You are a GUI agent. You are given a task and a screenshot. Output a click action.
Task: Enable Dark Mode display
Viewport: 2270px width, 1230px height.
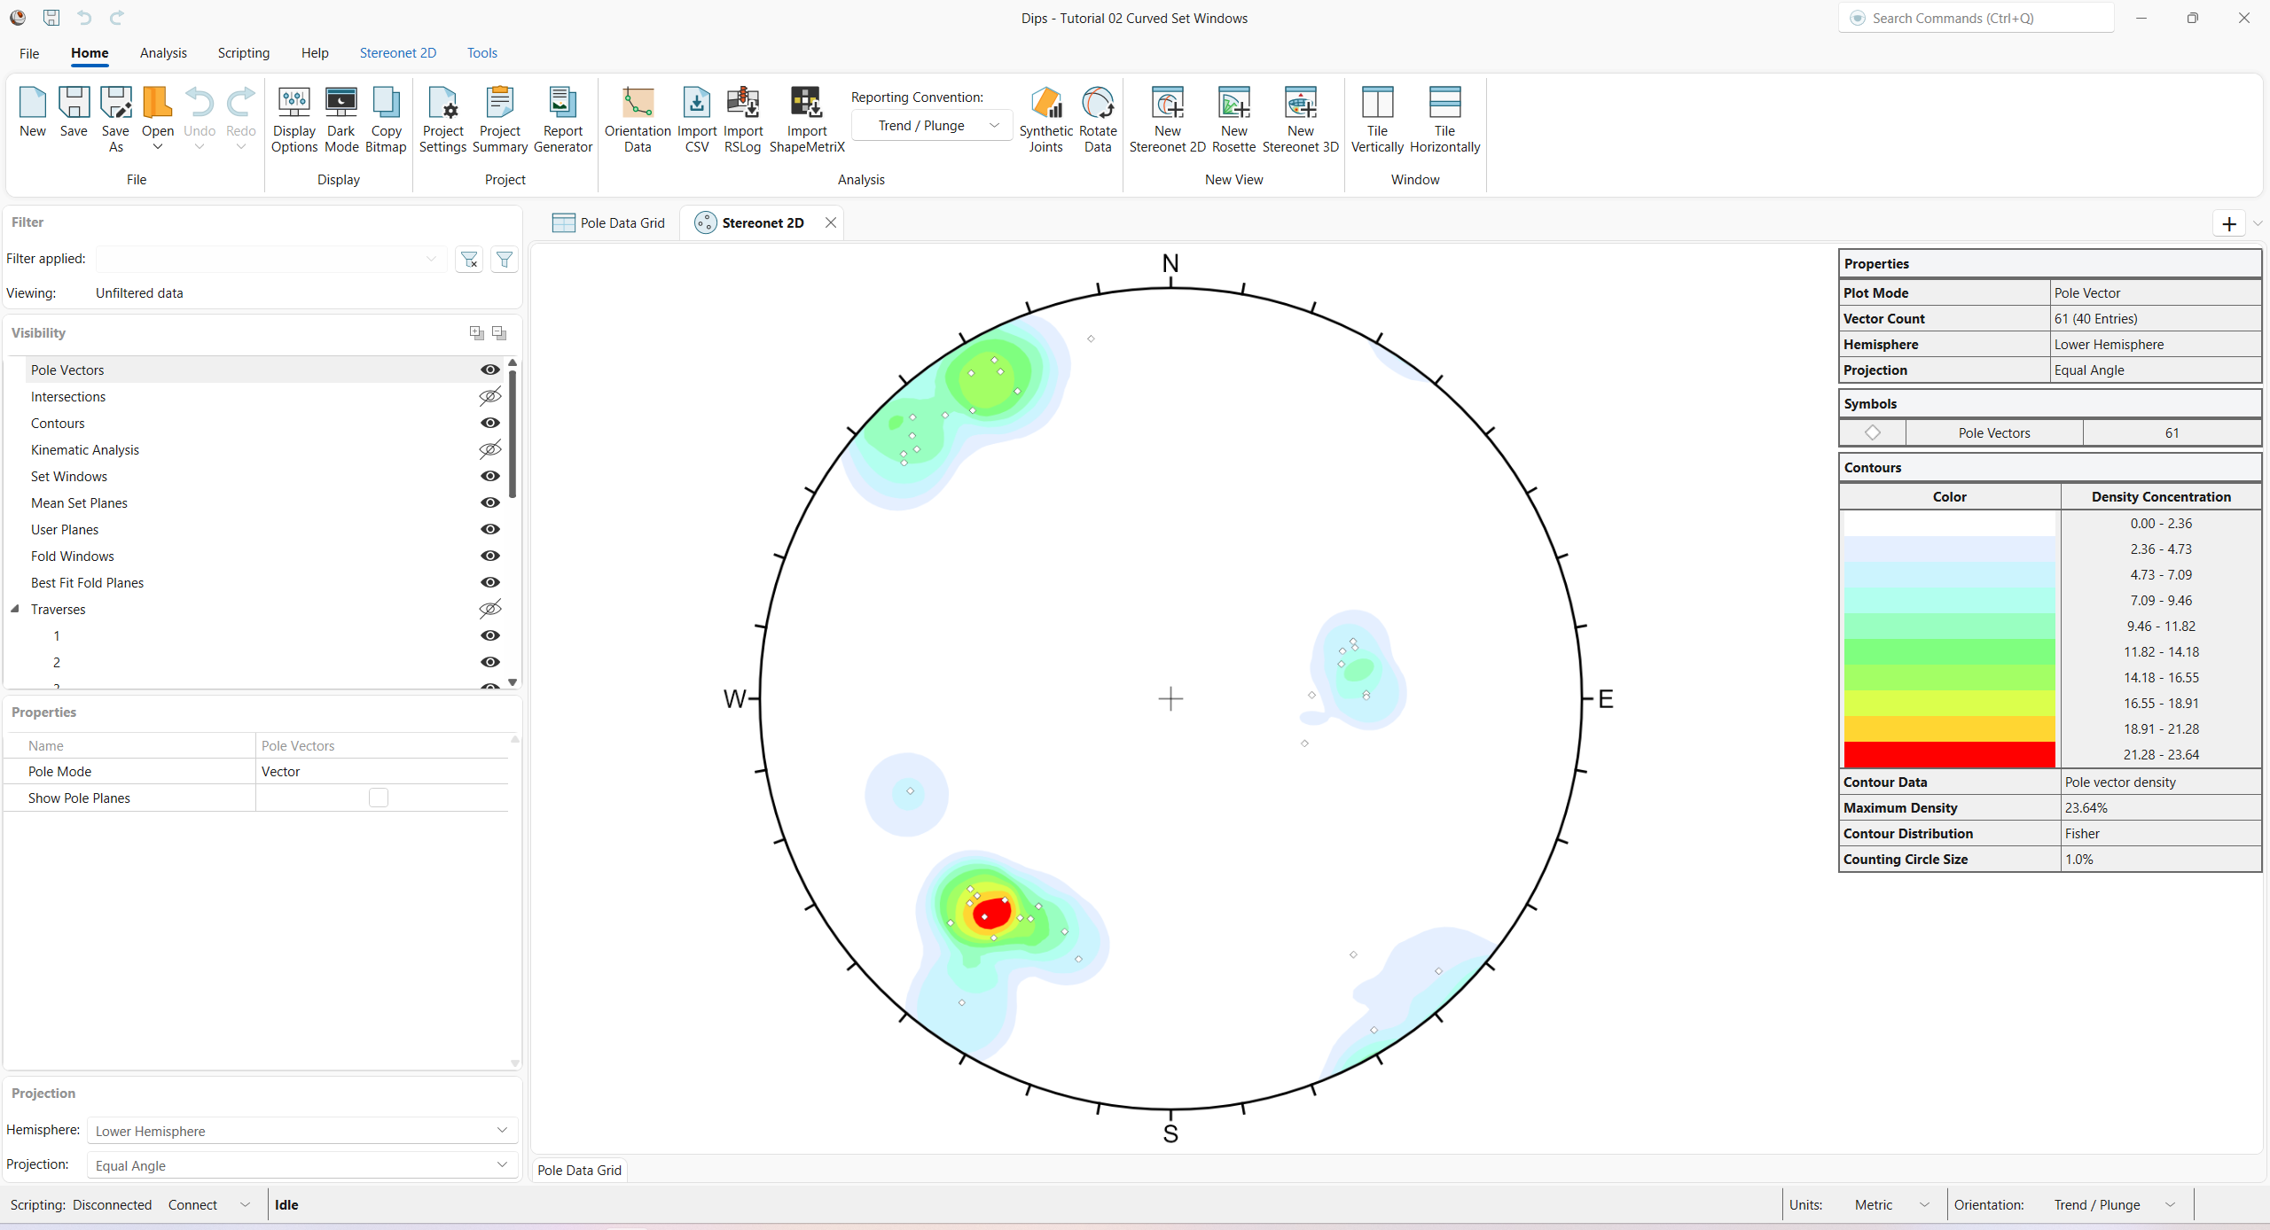(x=341, y=118)
